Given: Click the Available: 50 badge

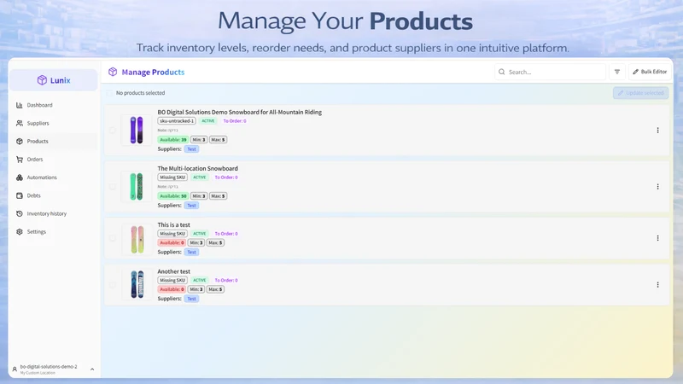Looking at the screenshot, I should (x=173, y=196).
